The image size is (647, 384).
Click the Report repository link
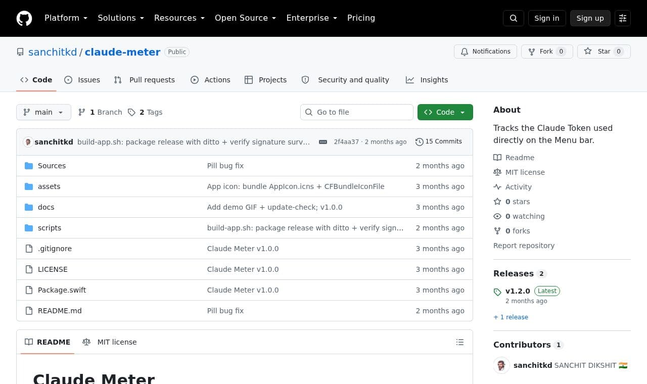[x=524, y=246]
